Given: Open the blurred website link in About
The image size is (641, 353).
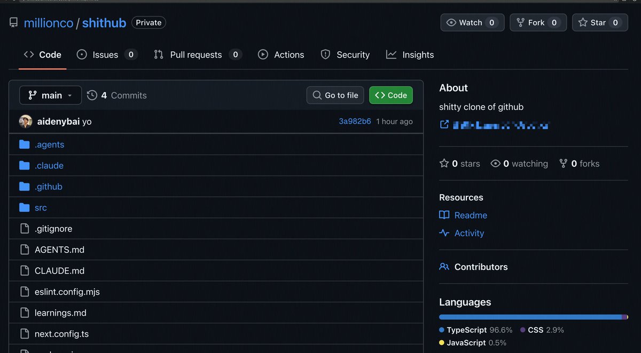Looking at the screenshot, I should pyautogui.click(x=501, y=125).
